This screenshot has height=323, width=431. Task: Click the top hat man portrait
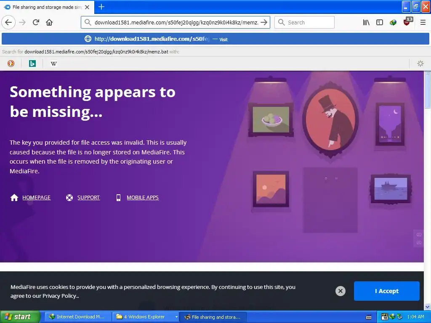coord(330,119)
